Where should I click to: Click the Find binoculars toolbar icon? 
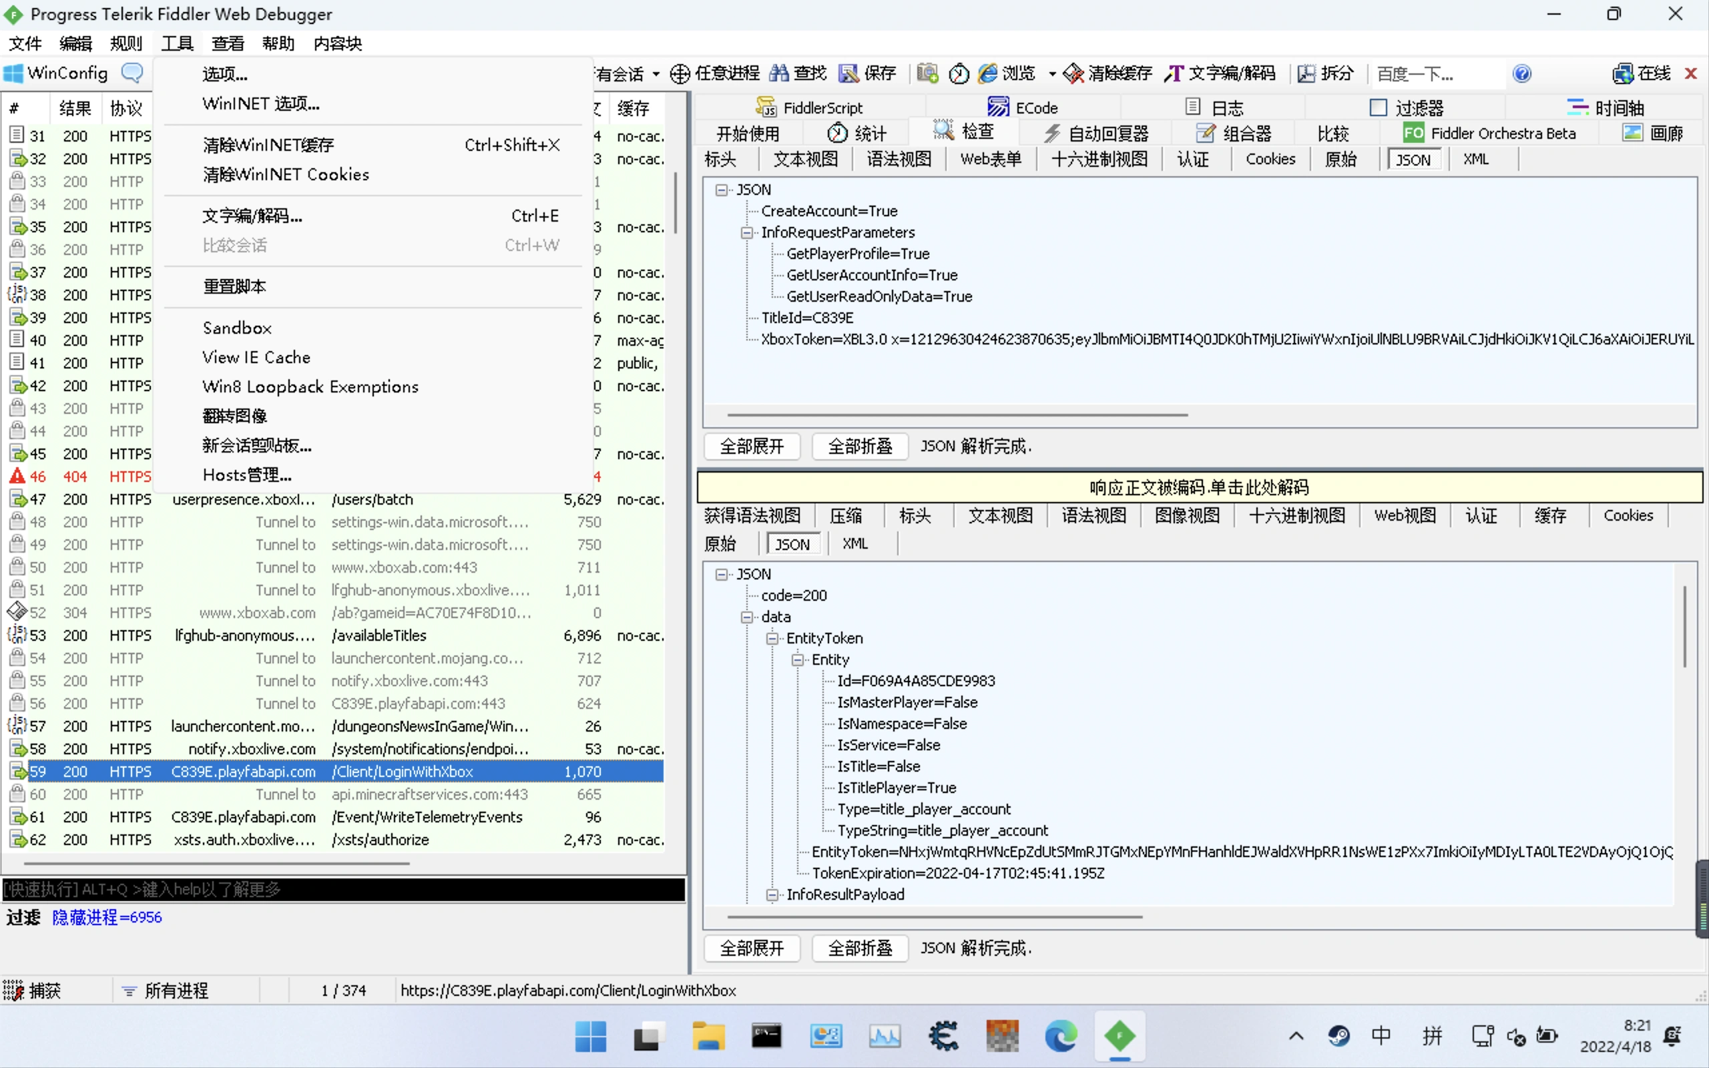tap(779, 73)
